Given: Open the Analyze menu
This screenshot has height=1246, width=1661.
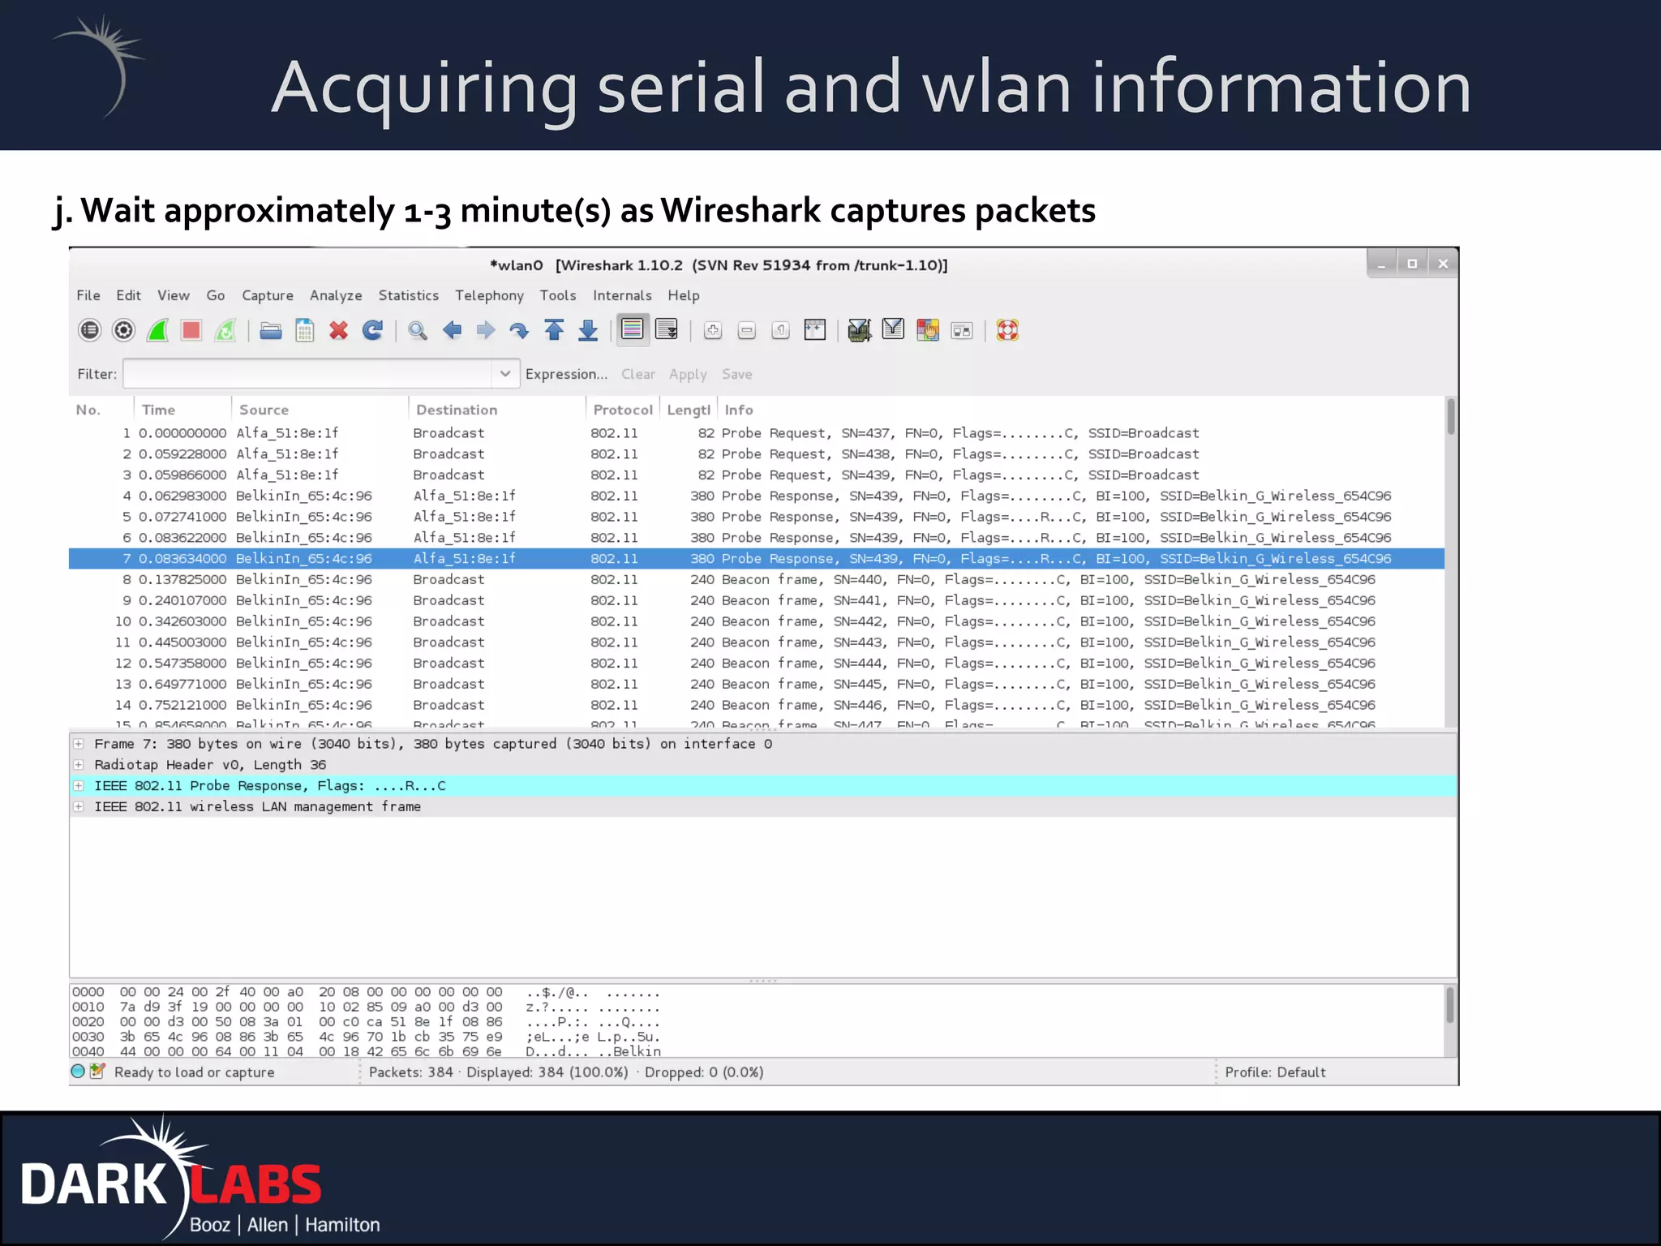Looking at the screenshot, I should coord(336,295).
